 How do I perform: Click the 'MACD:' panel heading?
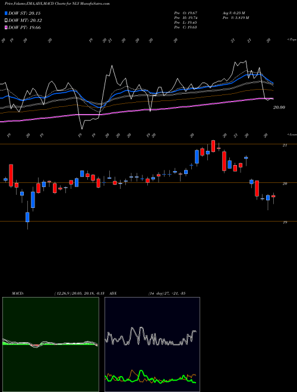pos(18,293)
